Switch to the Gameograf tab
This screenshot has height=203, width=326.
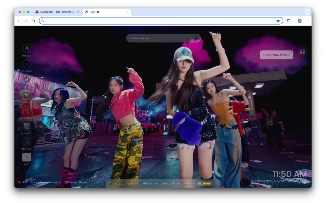coord(57,12)
